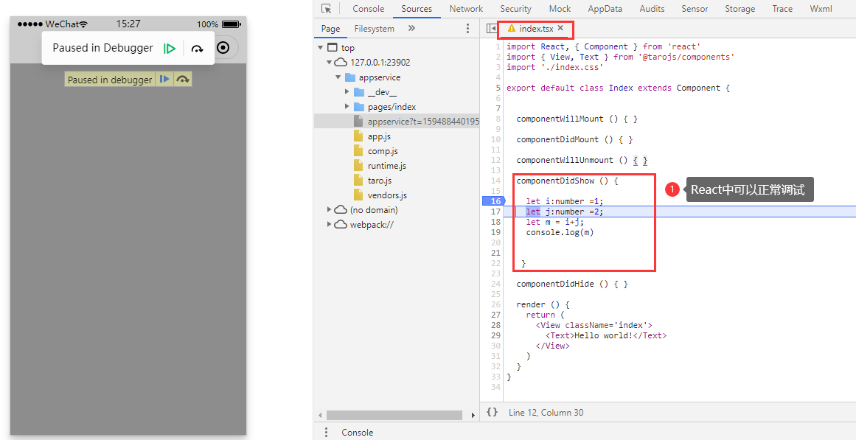Open the three-dot menu in the Sources sidebar
This screenshot has width=856, height=440.
(x=467, y=27)
